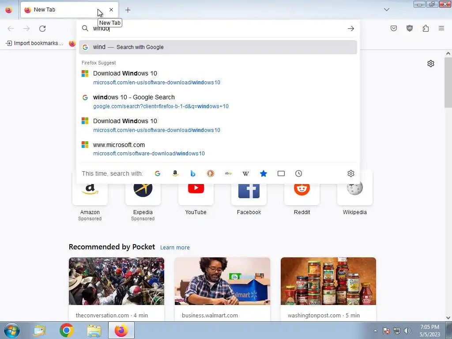
Task: Go back one page
Action: [11, 28]
